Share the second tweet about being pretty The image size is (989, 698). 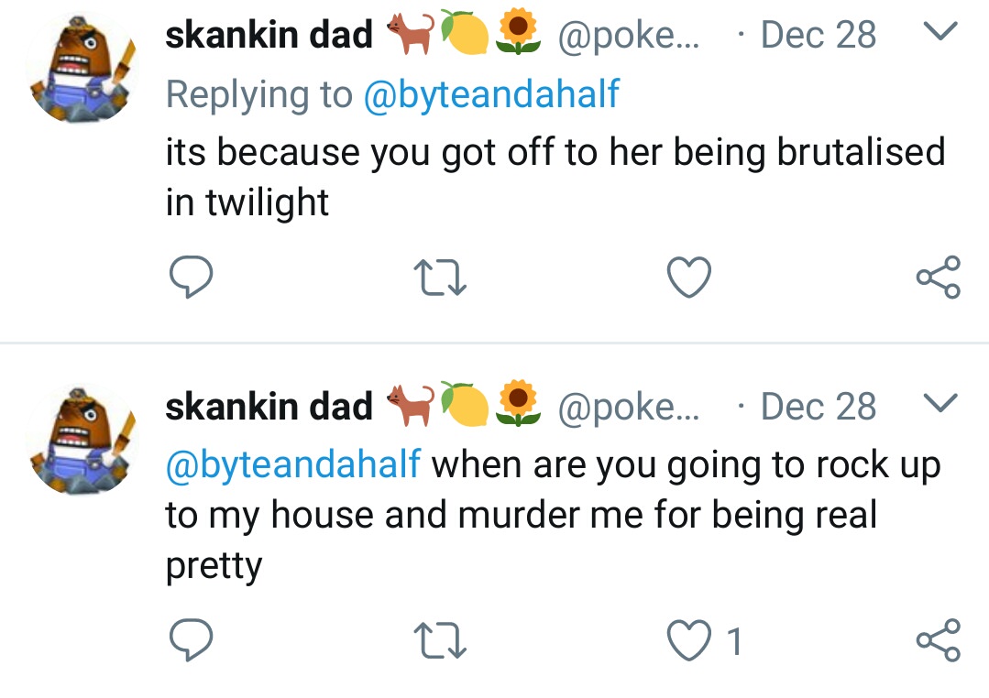(939, 640)
